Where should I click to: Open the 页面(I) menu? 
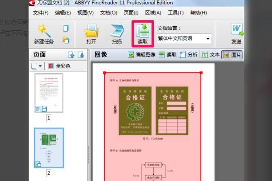(131, 13)
